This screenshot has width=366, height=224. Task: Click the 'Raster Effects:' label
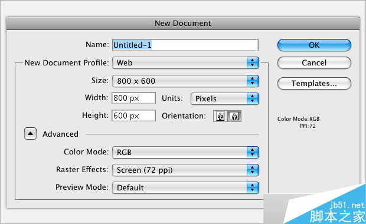pyautogui.click(x=83, y=169)
